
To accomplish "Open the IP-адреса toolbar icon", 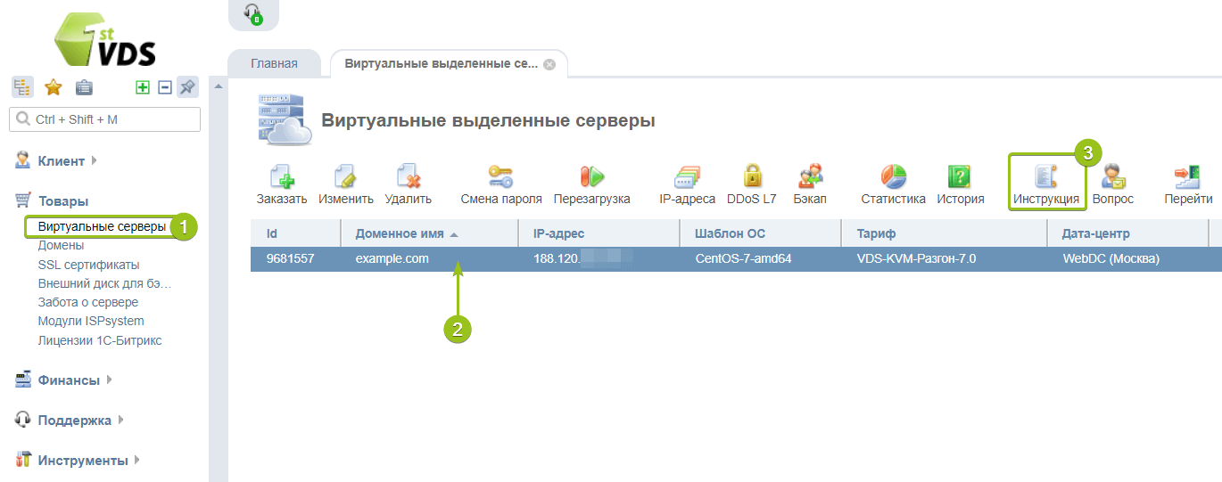I will pos(687,176).
